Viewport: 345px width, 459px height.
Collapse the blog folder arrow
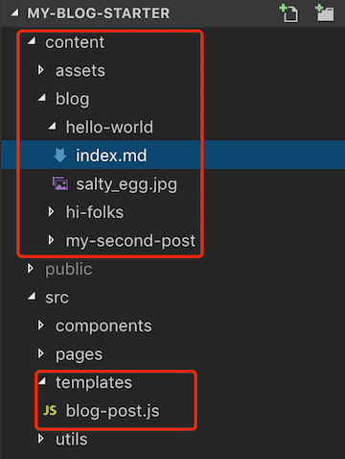pyautogui.click(x=41, y=98)
